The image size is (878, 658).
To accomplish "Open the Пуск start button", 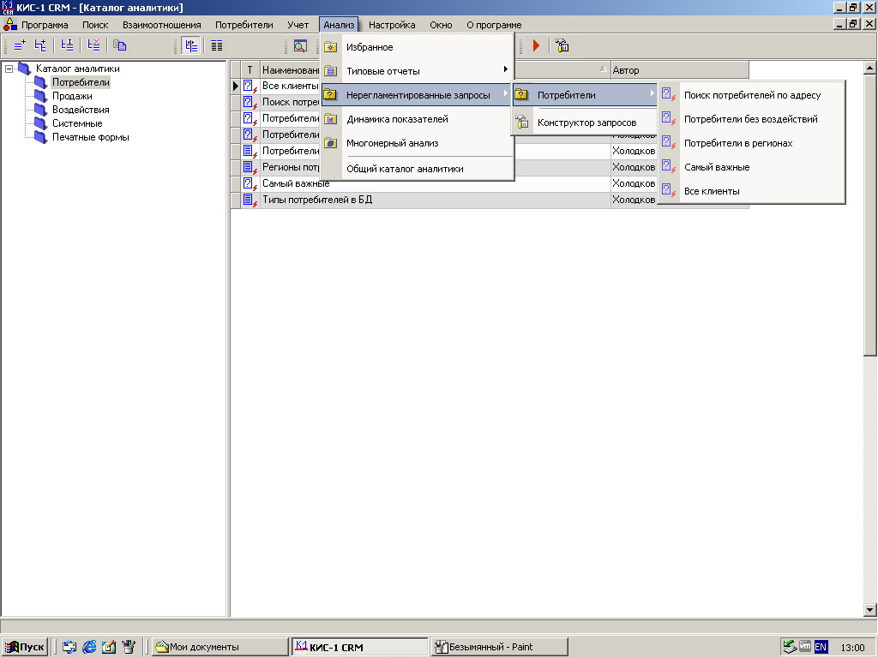I will click(25, 648).
